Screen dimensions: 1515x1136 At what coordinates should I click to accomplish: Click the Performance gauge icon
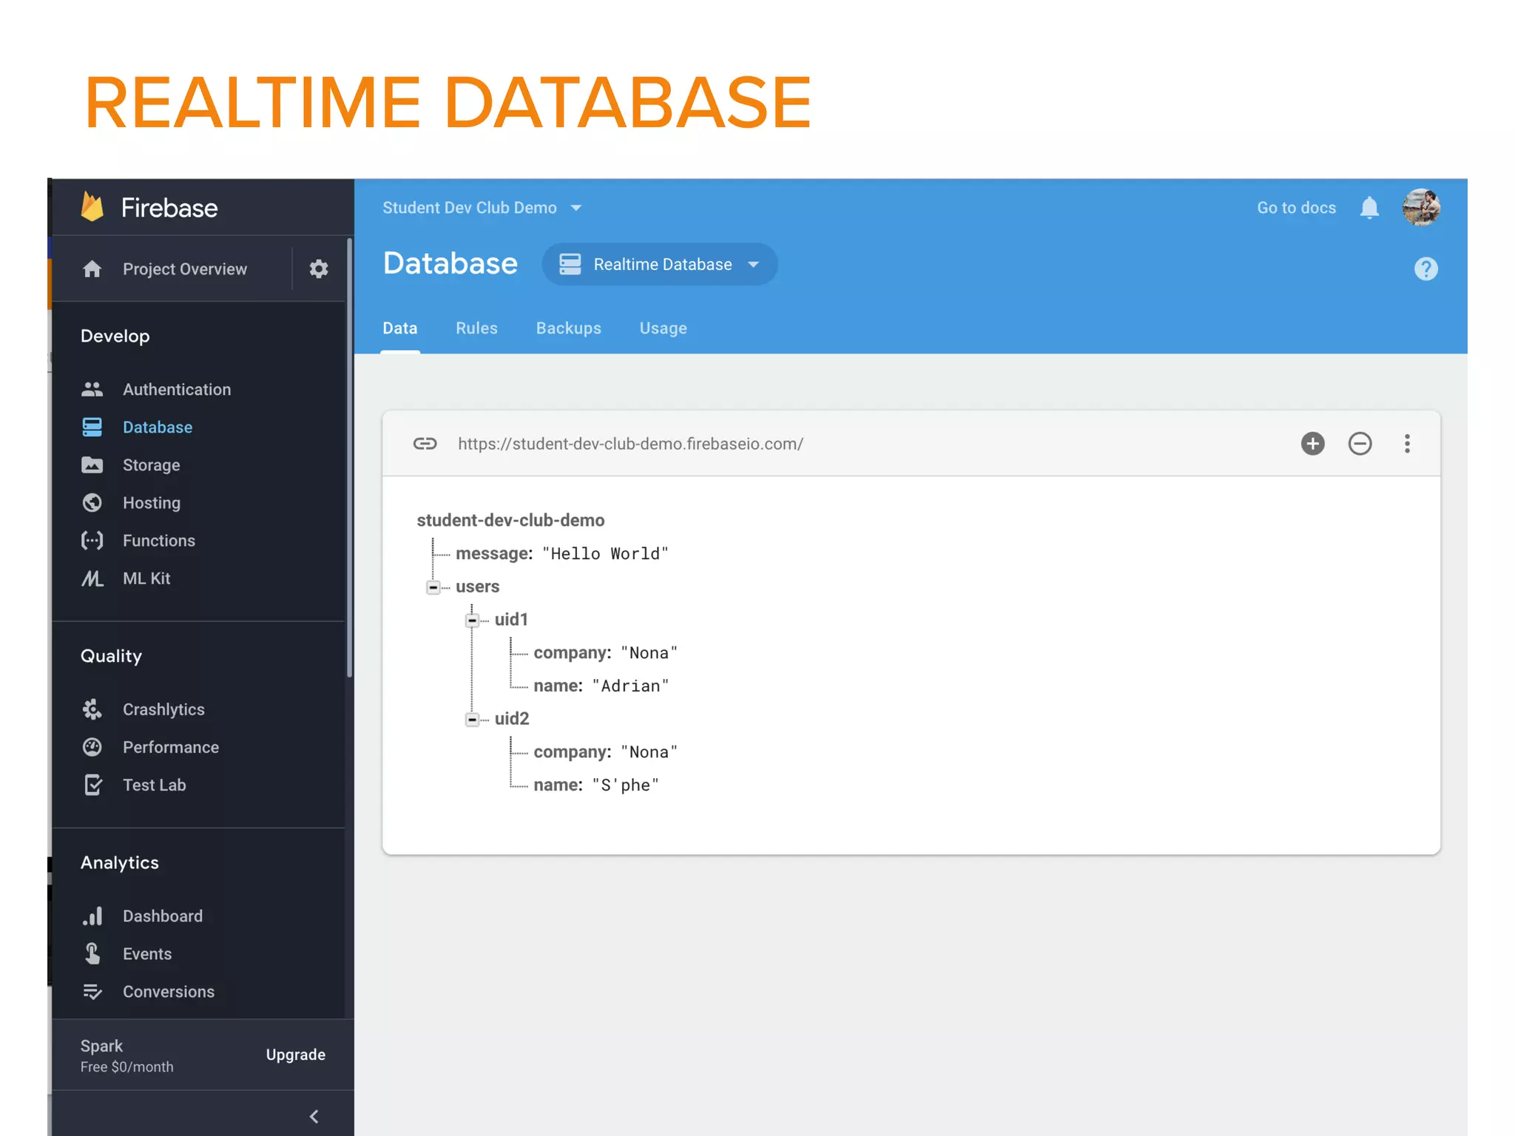tap(92, 746)
